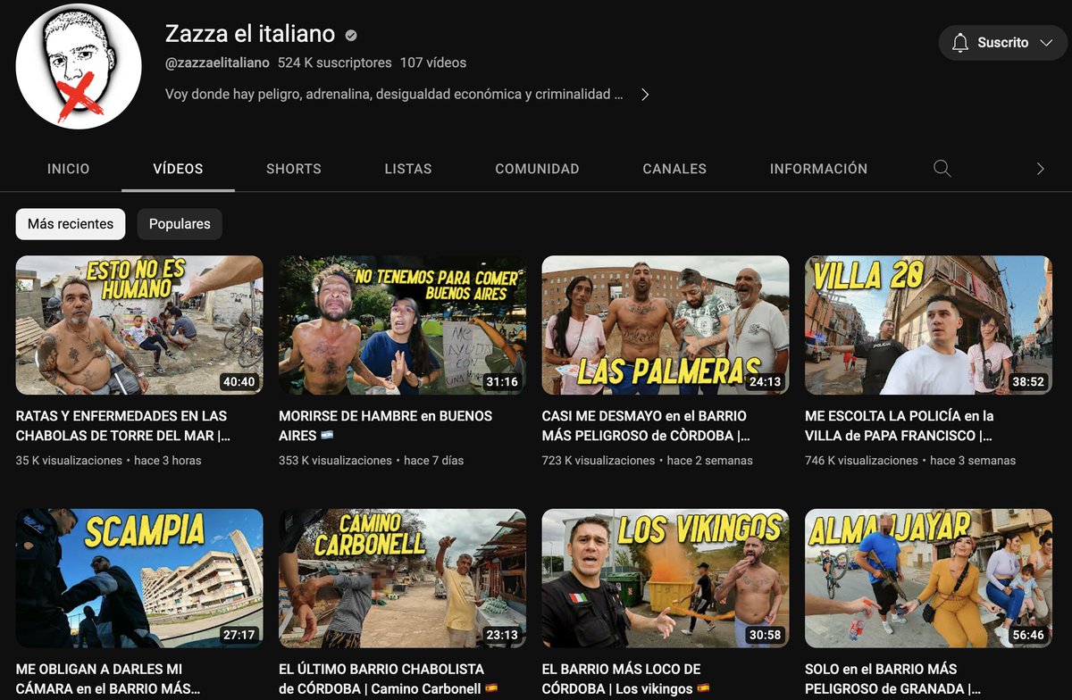Click '35 K visualizaciones • hace 3 horas'
Viewport: 1072px width, 700px height.
click(x=109, y=461)
